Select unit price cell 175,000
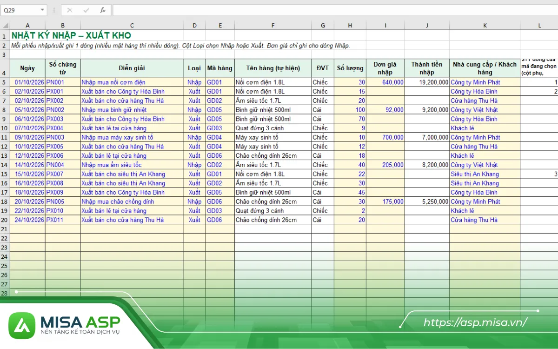 point(385,201)
